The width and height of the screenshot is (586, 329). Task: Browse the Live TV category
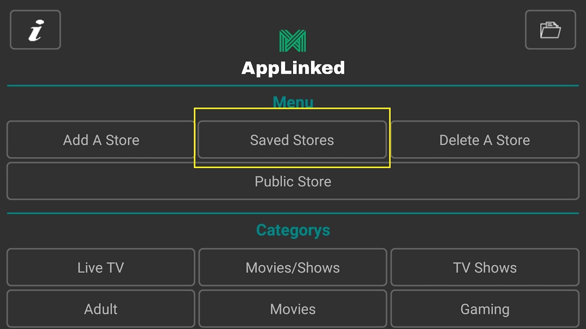coord(101,267)
